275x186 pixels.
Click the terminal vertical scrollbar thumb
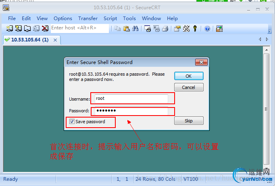(x=267, y=109)
